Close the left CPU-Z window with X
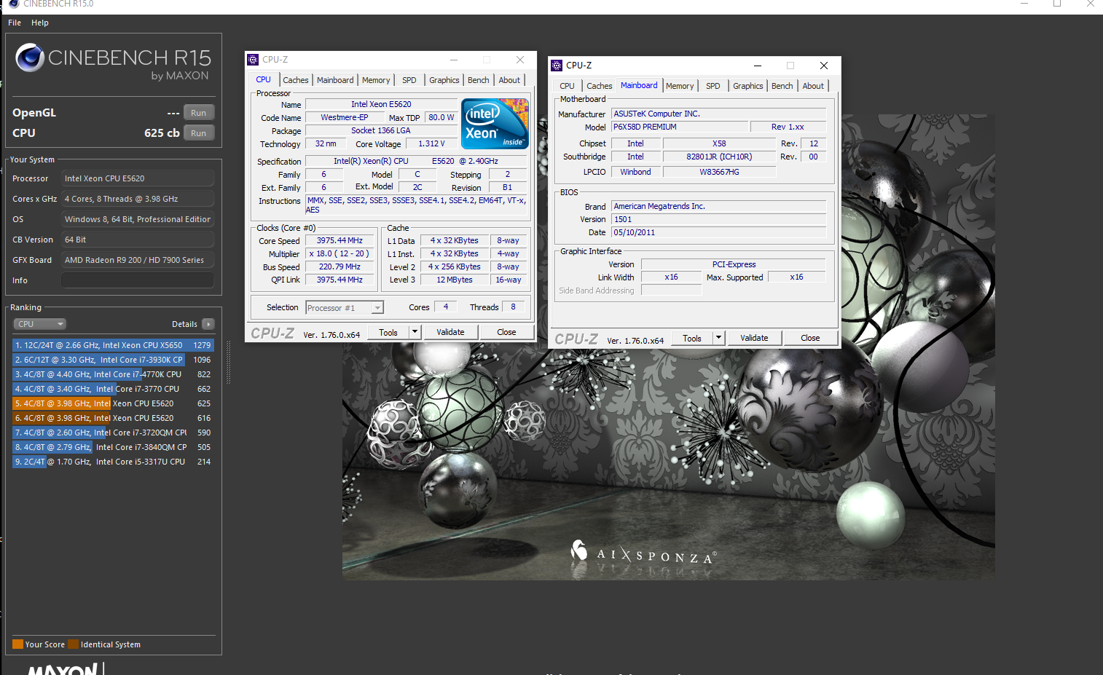The height and width of the screenshot is (675, 1103). (x=520, y=60)
